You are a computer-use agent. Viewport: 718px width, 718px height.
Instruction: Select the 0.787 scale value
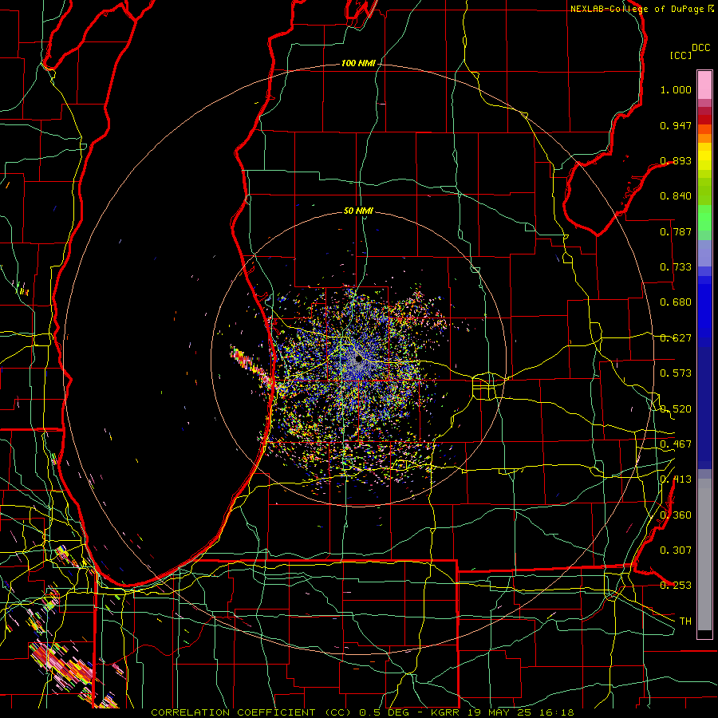(676, 231)
